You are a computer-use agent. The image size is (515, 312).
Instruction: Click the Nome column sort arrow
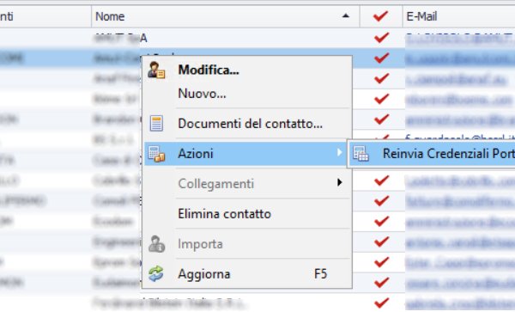[x=346, y=15]
